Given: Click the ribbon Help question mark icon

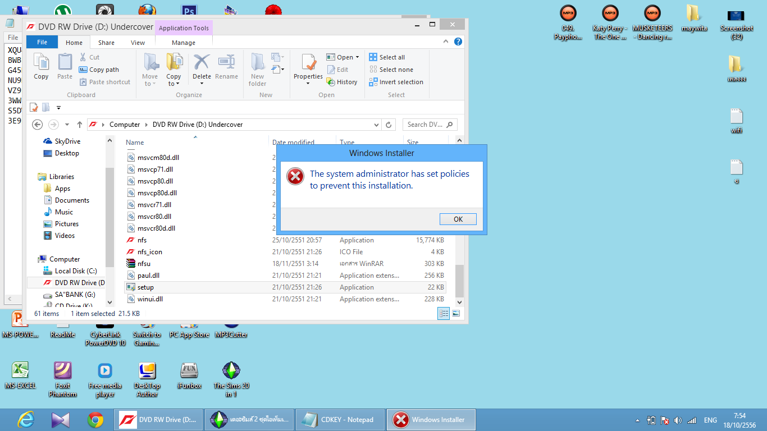Looking at the screenshot, I should 458,42.
